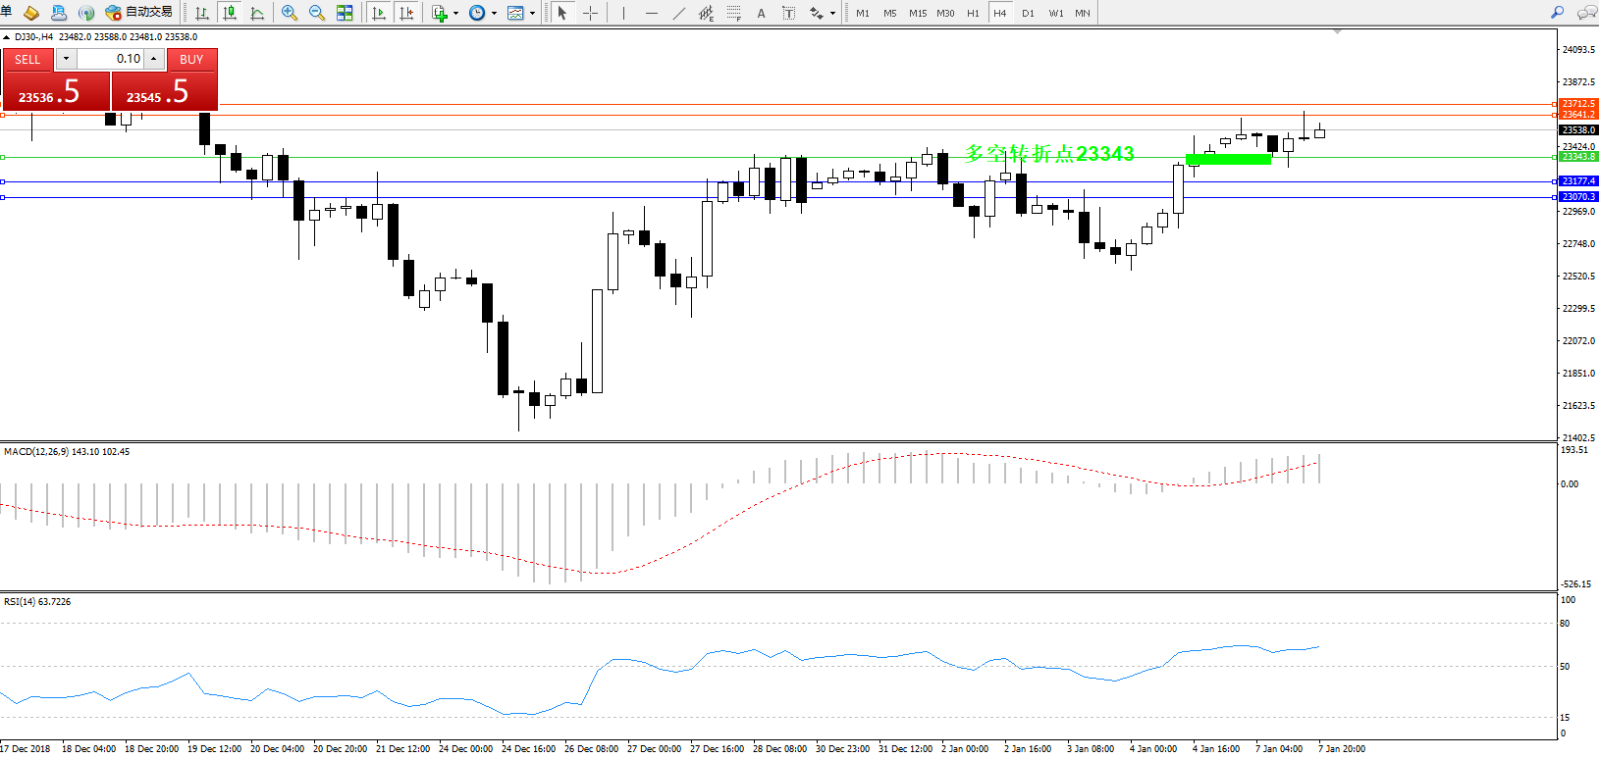Pick the trendline drawing tool
This screenshot has width=1599, height=758.
coord(678,13)
